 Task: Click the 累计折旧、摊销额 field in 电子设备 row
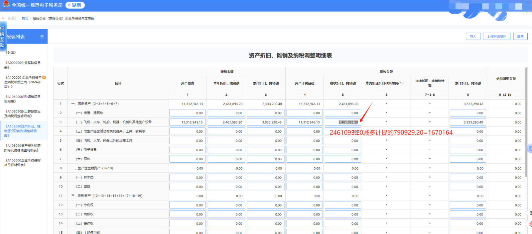(266, 150)
